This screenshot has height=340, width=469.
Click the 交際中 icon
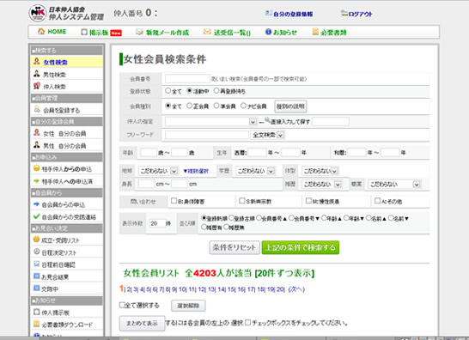coord(36,288)
